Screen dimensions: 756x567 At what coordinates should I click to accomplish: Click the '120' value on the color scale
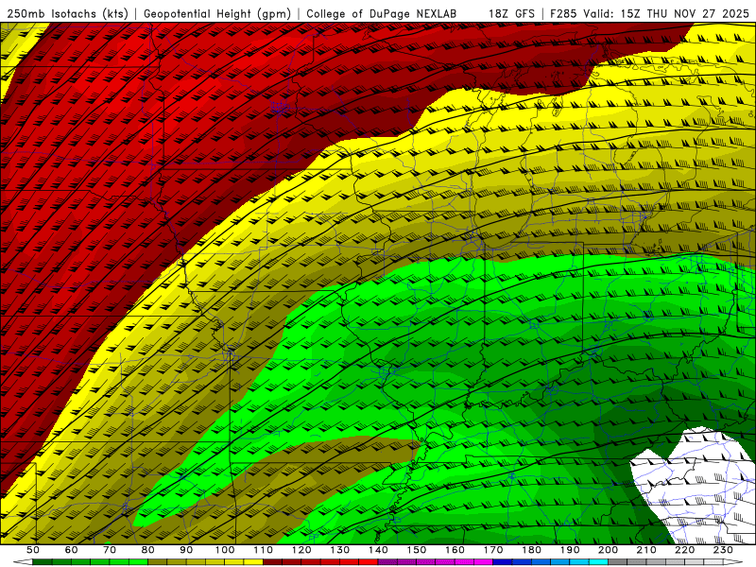301,550
